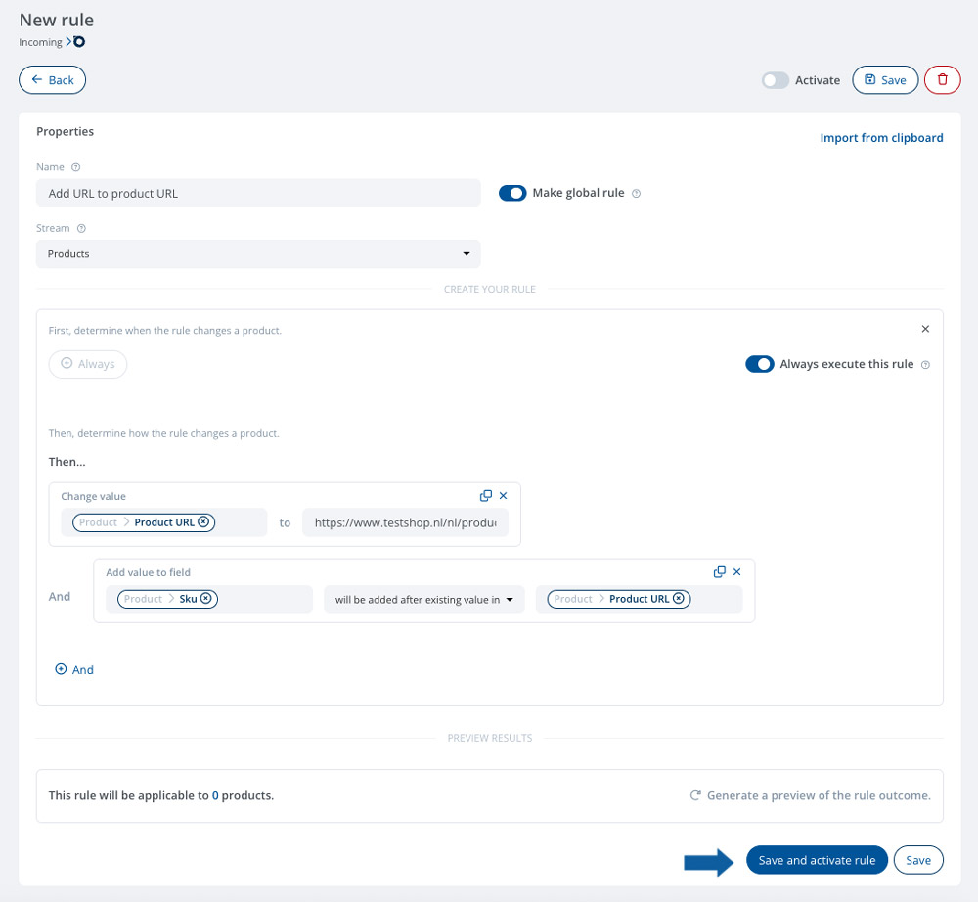
Task: Remove the Add value to field action
Action: [x=736, y=572]
